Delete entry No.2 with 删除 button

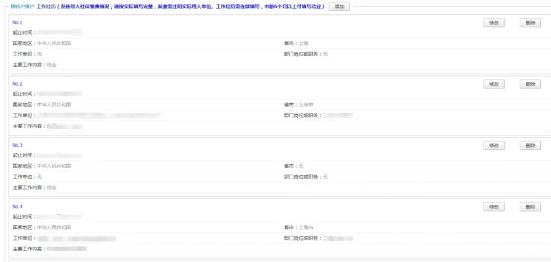coord(530,84)
